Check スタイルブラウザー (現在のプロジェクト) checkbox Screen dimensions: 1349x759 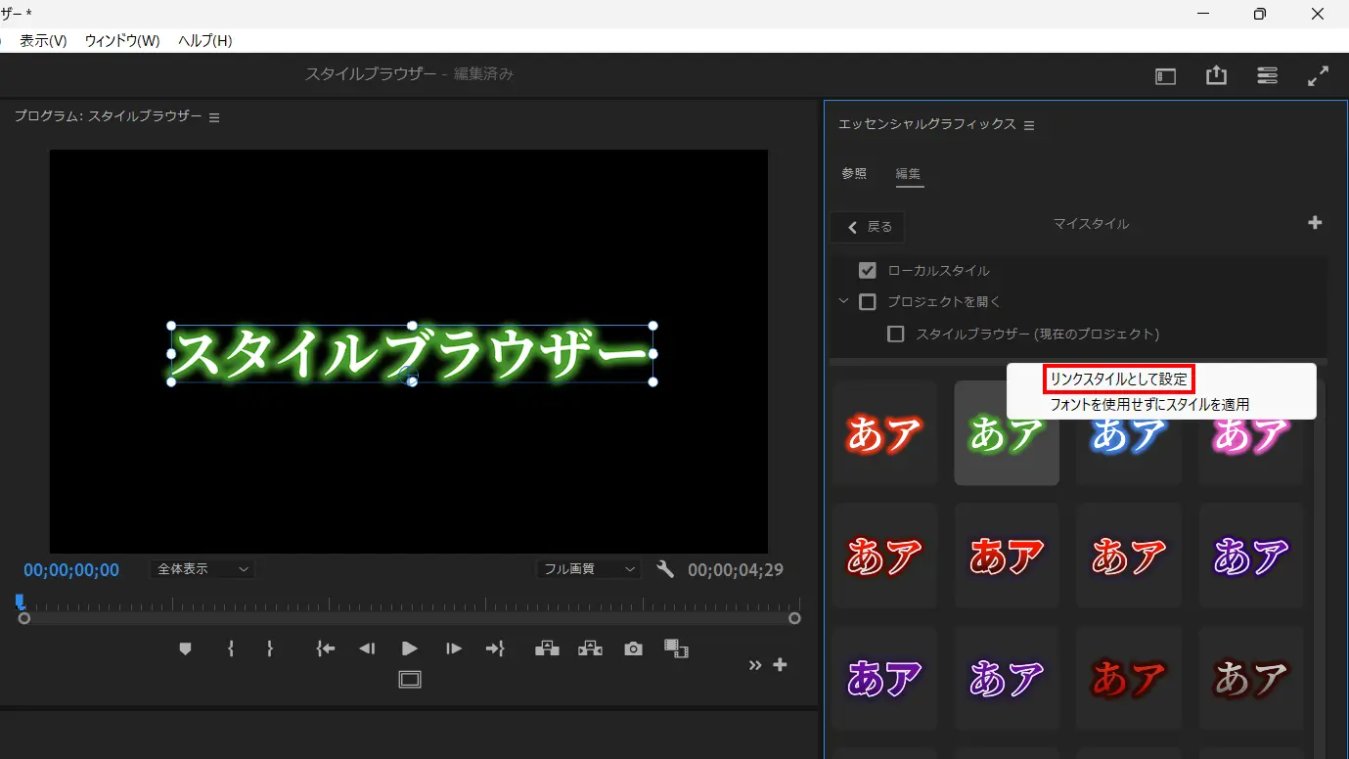(895, 334)
